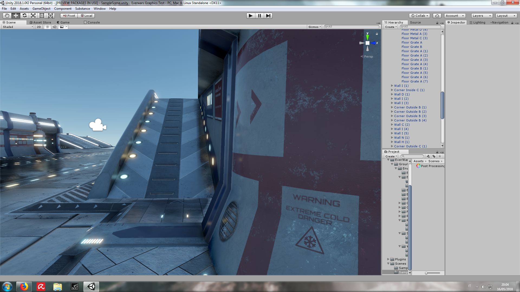
Task: Select the Rotate tool
Action: tap(24, 16)
